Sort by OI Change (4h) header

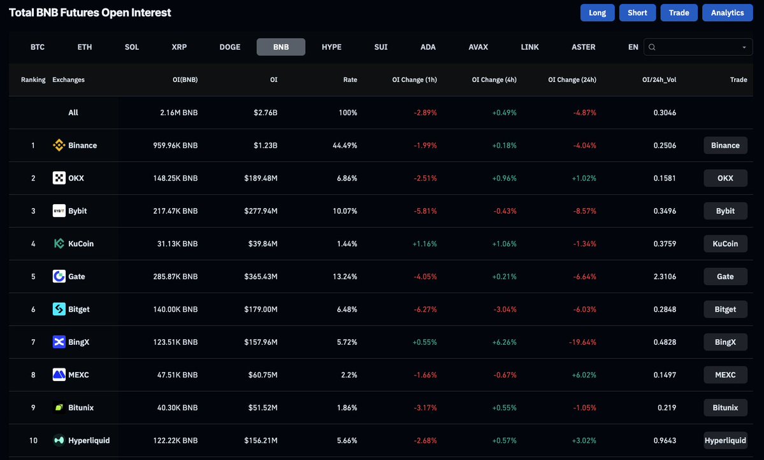click(x=494, y=80)
